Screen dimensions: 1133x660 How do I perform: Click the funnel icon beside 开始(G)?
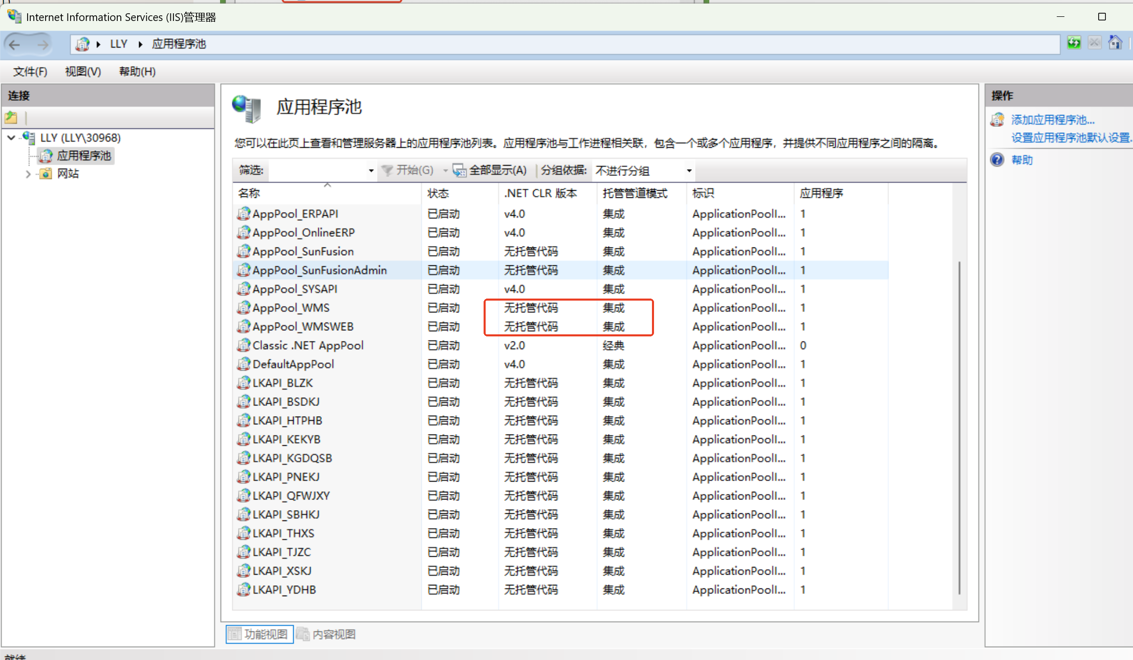[387, 170]
